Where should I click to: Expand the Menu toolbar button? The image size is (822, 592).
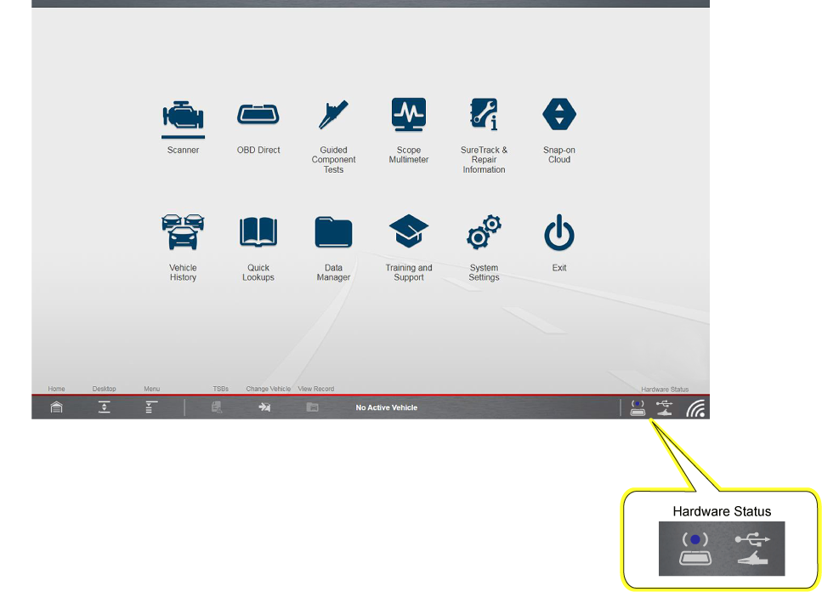[x=151, y=407]
